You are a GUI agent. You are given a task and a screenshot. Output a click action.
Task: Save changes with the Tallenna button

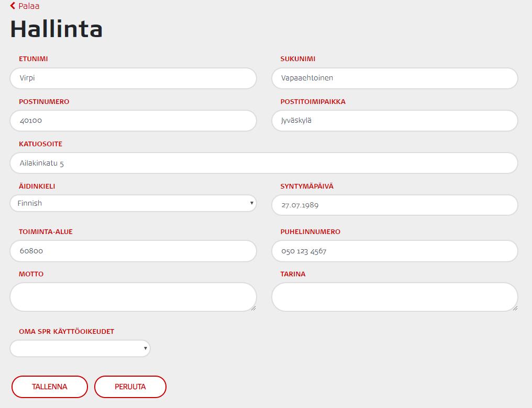[x=50, y=387]
